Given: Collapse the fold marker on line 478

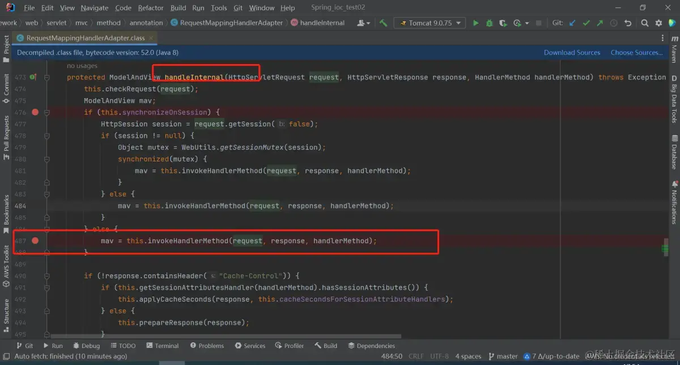Looking at the screenshot, I should [47, 135].
